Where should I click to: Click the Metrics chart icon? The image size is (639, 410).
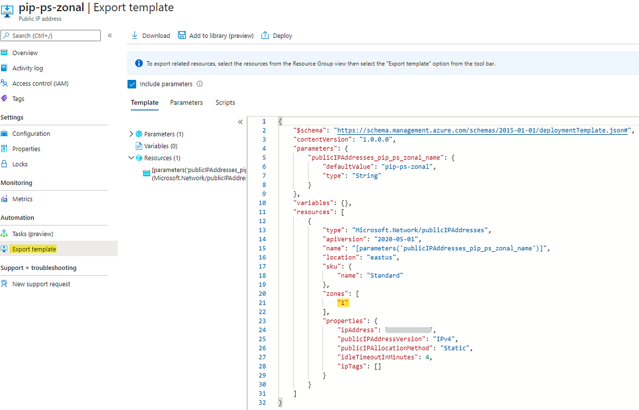(5, 199)
